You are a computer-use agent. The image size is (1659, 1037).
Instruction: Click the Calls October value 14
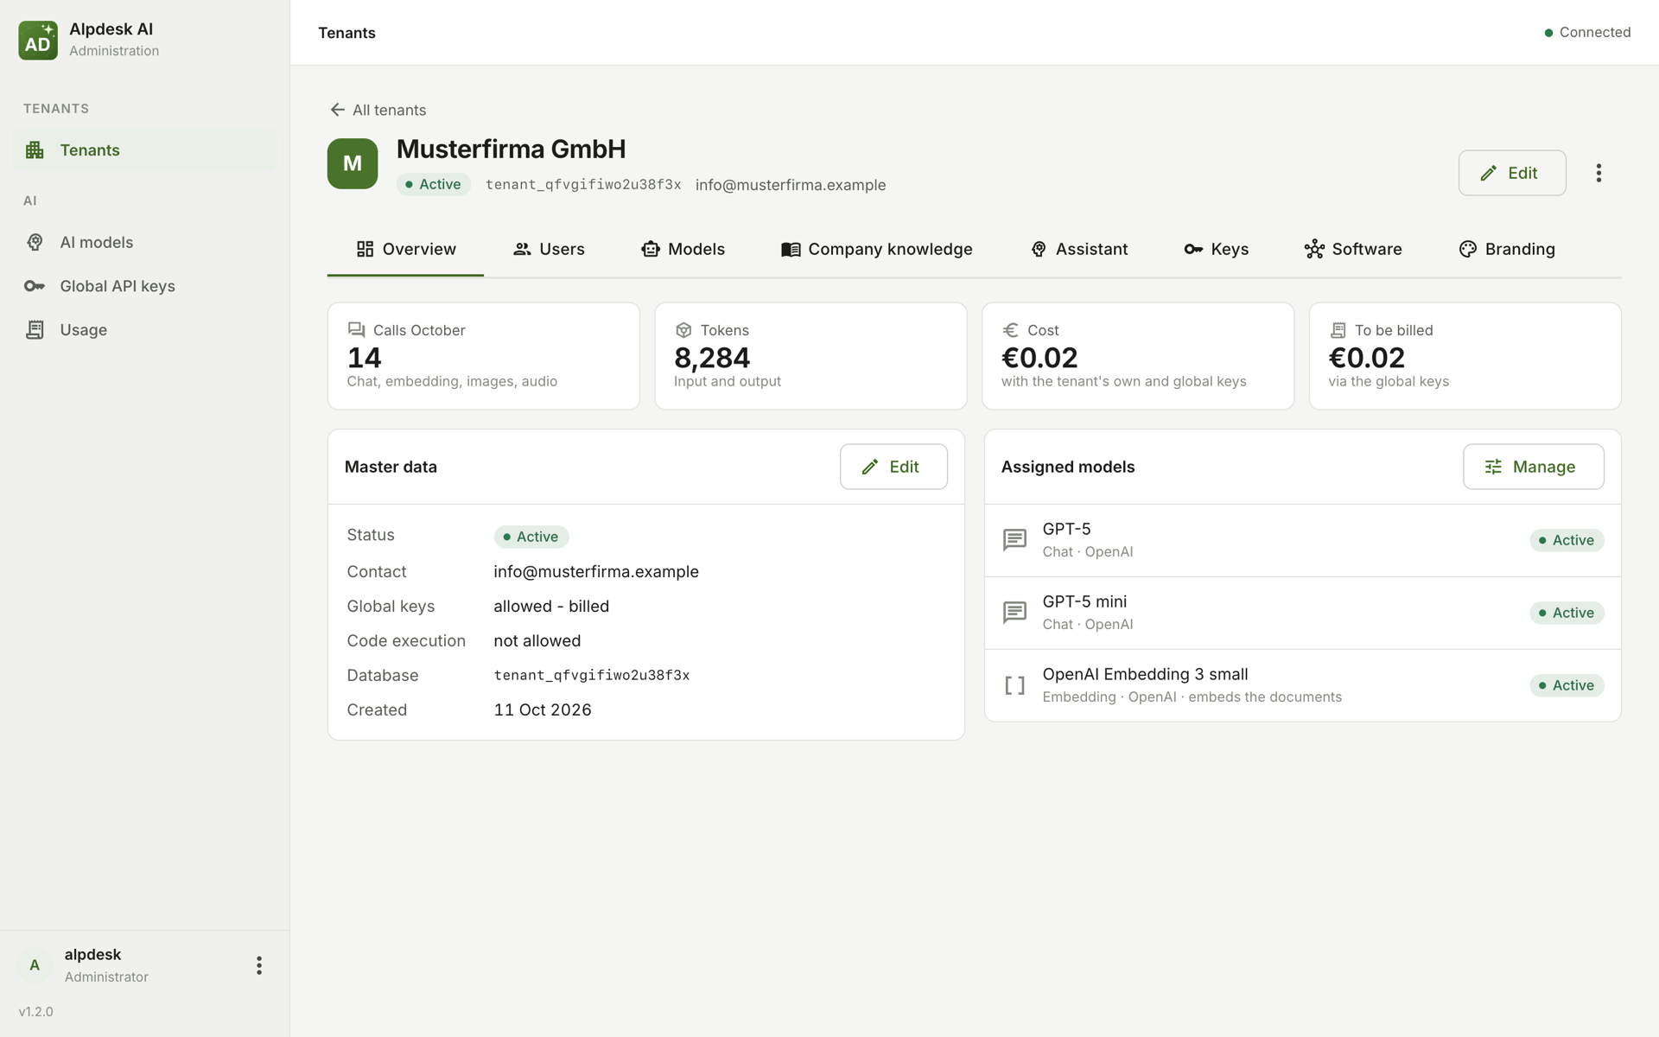[x=364, y=358]
